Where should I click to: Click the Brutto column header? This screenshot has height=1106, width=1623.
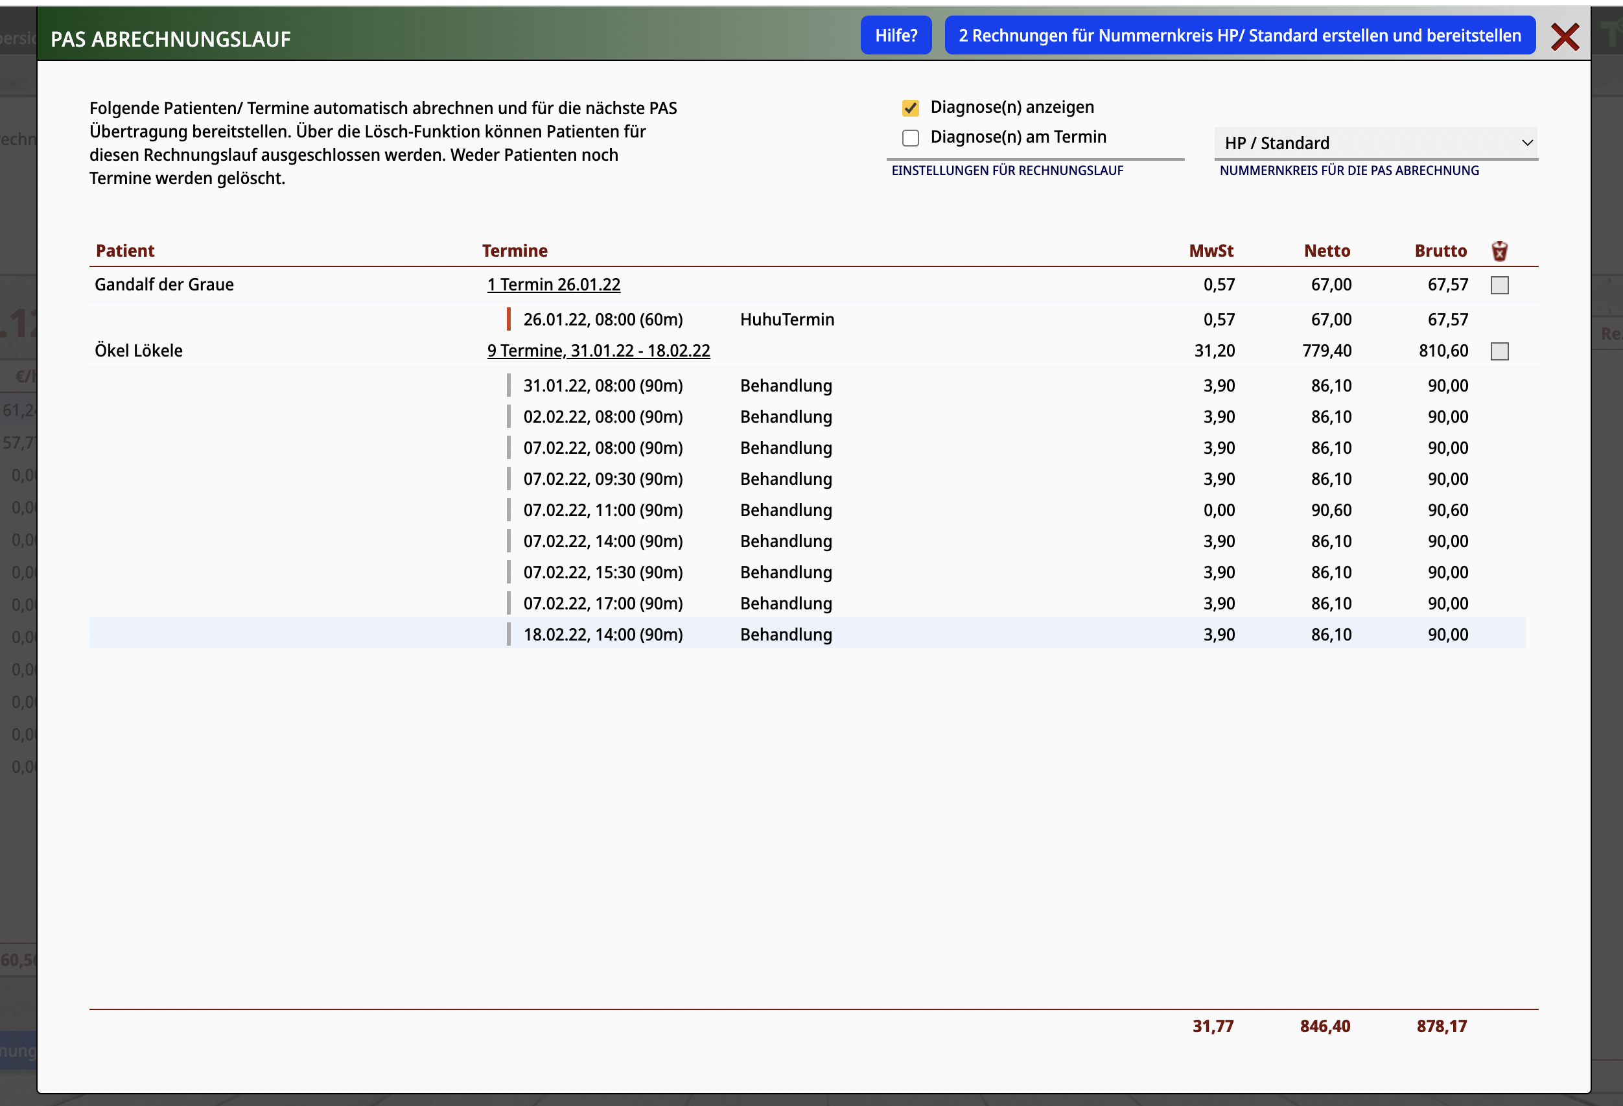[1441, 251]
